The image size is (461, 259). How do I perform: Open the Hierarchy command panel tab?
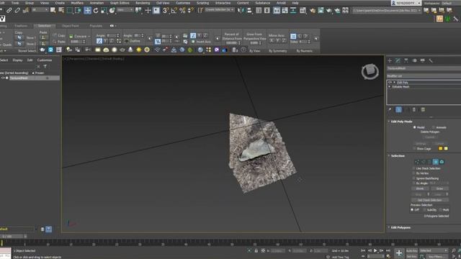coord(406,60)
